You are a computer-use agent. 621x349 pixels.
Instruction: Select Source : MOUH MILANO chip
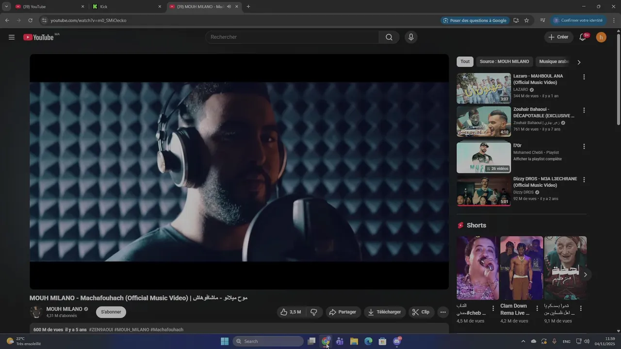coord(504,62)
